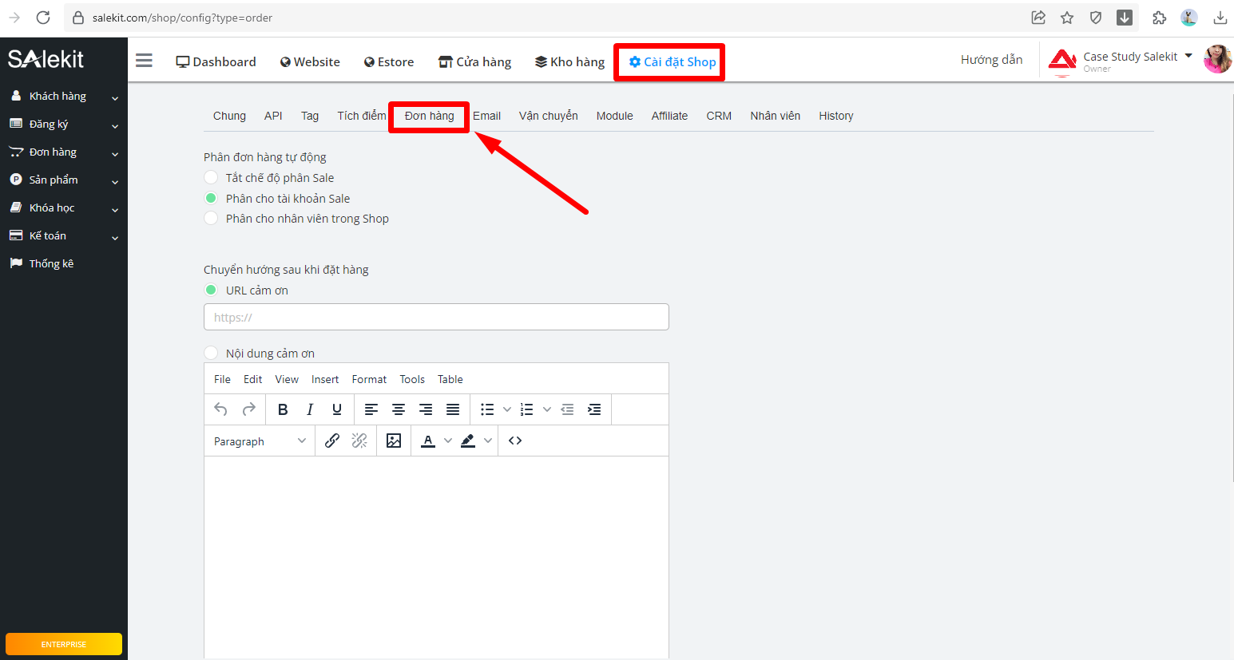The image size is (1234, 660).
Task: Select 'Phân cho nhân viên trong Shop'
Action: tap(211, 218)
